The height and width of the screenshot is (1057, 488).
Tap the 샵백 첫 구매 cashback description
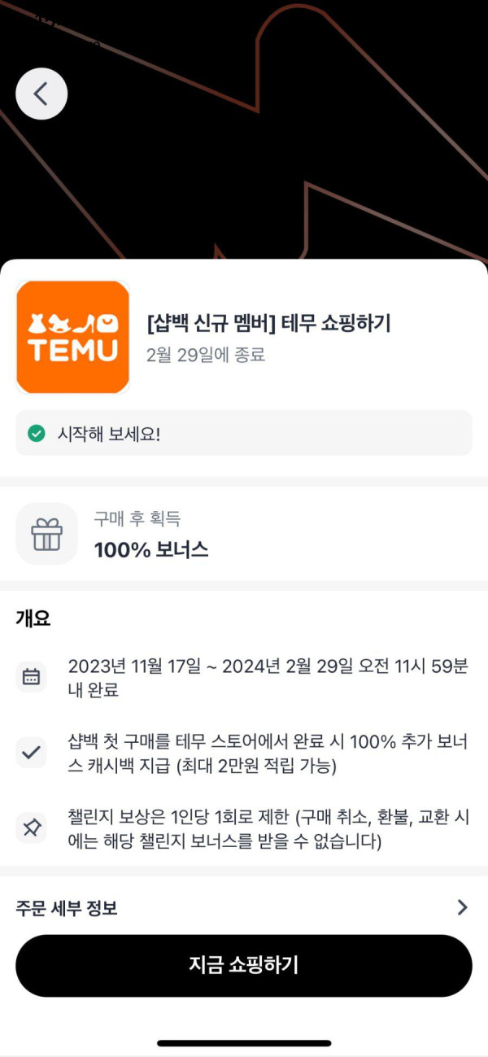tap(268, 753)
